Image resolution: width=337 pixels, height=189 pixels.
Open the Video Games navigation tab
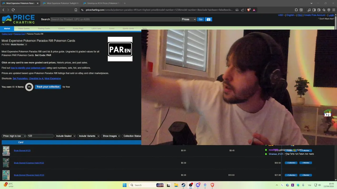24,28
